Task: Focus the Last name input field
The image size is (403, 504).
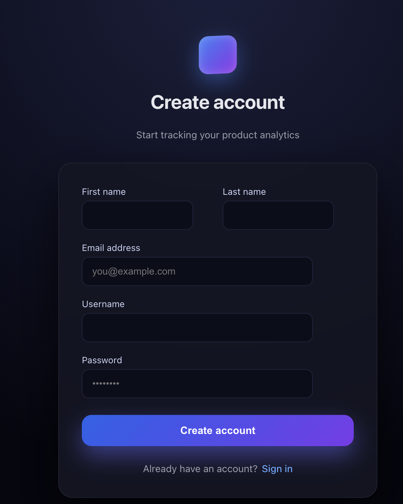Action: (278, 215)
